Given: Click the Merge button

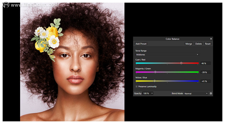Looking at the screenshot, I should [x=189, y=44].
